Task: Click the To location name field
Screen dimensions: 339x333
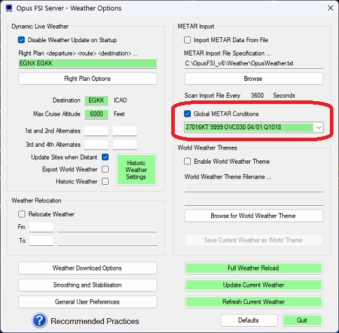Action: click(107, 241)
